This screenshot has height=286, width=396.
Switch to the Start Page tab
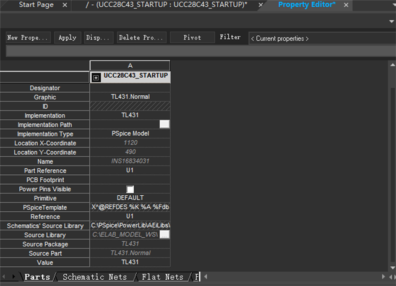tap(36, 5)
